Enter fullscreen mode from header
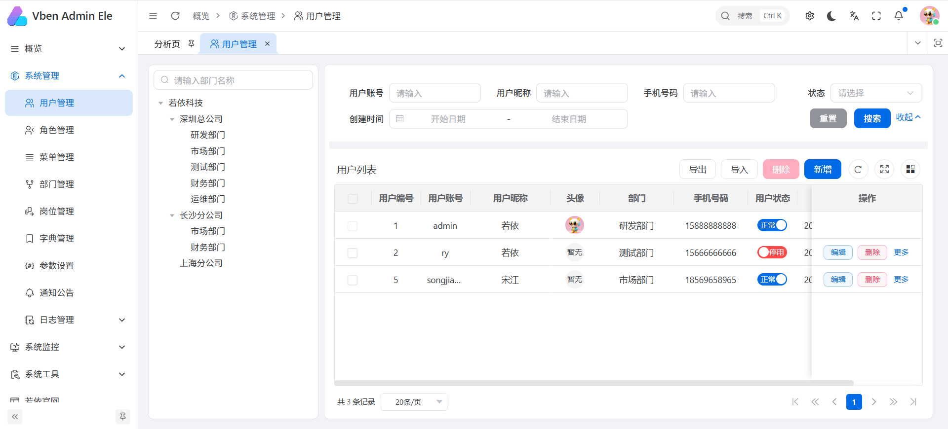 [x=876, y=16]
